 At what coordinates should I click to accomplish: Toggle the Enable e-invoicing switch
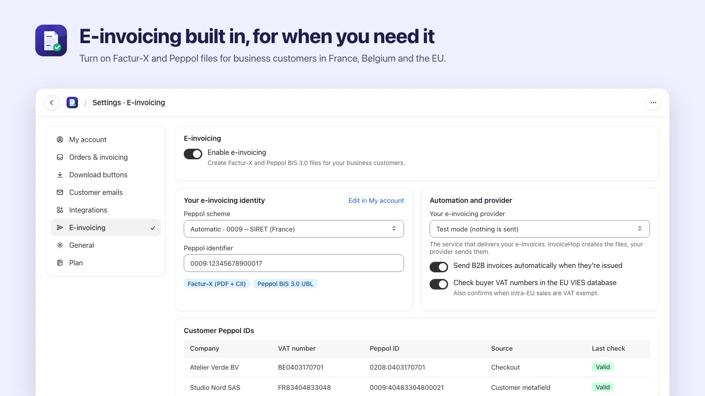tap(193, 154)
